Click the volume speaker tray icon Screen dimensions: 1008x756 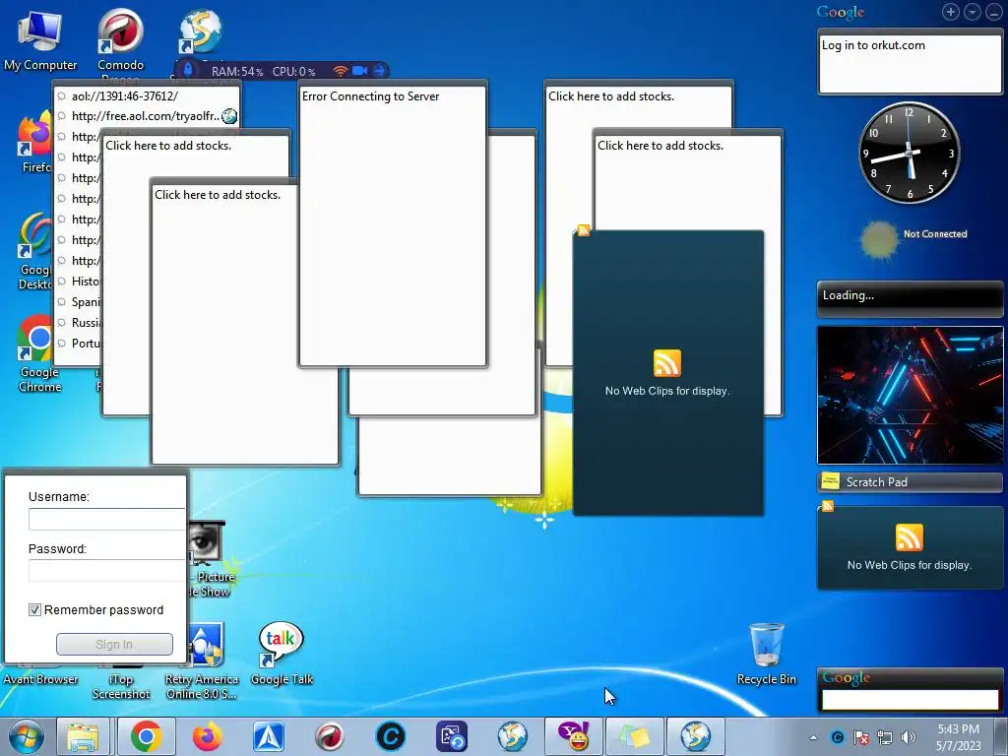point(908,737)
